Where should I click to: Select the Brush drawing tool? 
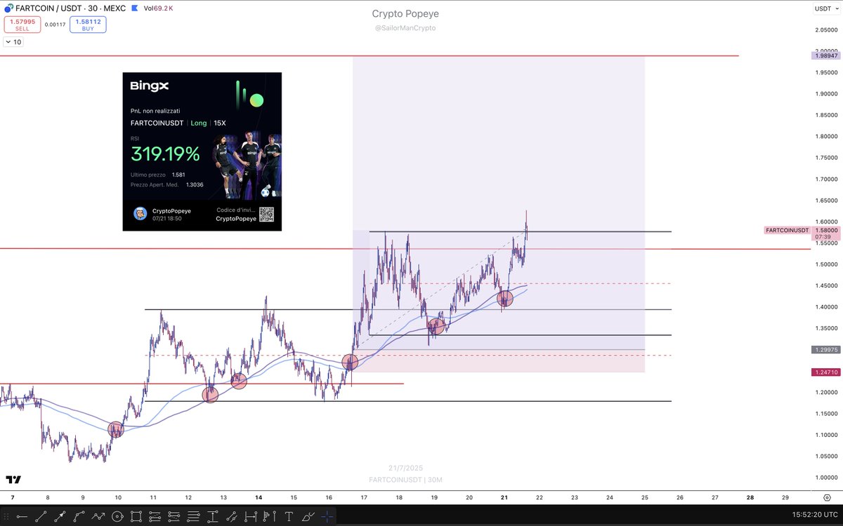click(308, 517)
